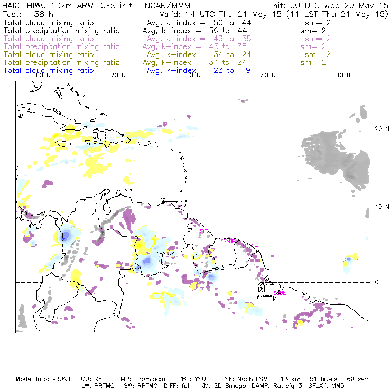This screenshot has width=391, height=391.
Task: Click black "Total precipitation mixing ratio" legend entry
Action: [x=62, y=31]
